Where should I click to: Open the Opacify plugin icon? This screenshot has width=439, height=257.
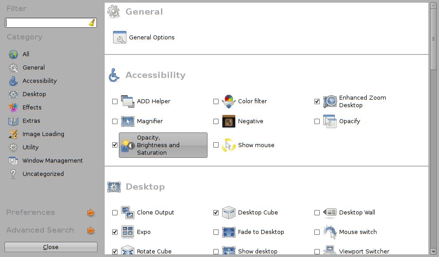[330, 121]
